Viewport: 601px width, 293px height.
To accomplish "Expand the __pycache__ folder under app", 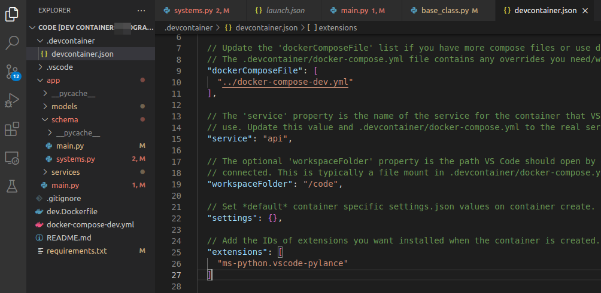I will point(45,94).
